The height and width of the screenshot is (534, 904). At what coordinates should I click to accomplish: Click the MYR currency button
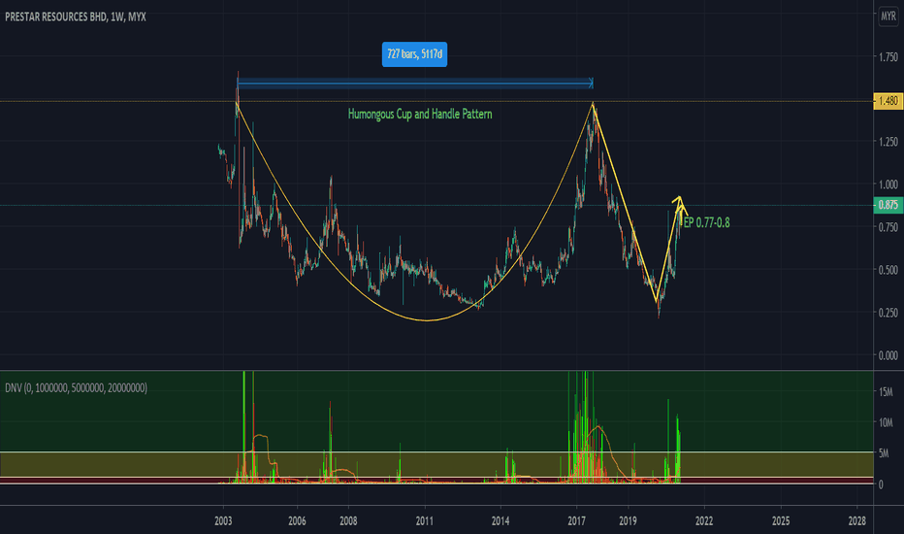pyautogui.click(x=888, y=17)
